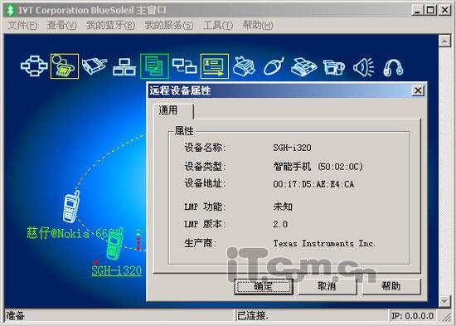Click the Human Interface Device mouse icon
This screenshot has width=456, height=326.
(274, 66)
